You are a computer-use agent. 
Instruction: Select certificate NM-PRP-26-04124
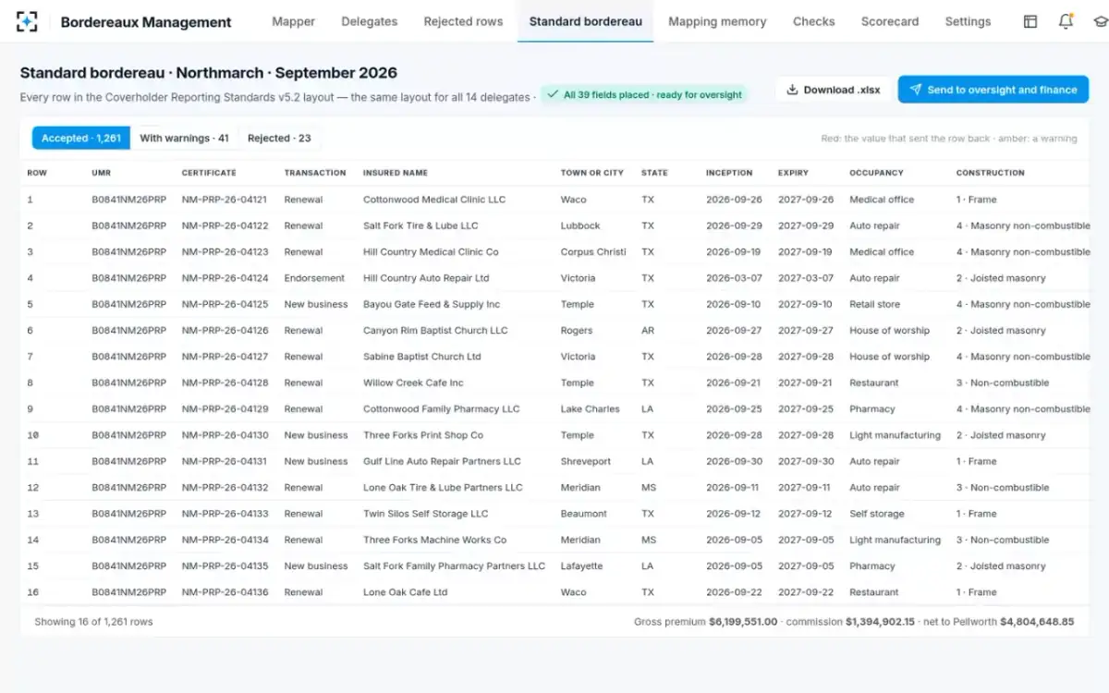pos(225,278)
